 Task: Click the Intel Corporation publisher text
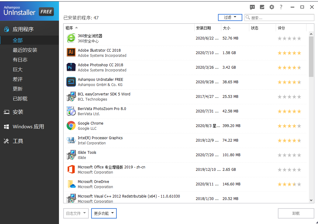click(x=92, y=143)
